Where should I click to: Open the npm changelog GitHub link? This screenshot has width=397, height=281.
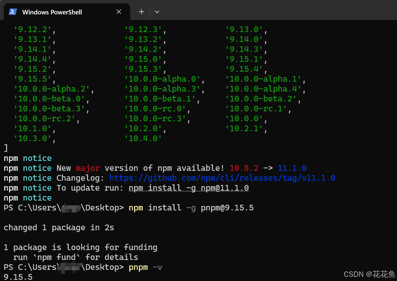coord(222,178)
